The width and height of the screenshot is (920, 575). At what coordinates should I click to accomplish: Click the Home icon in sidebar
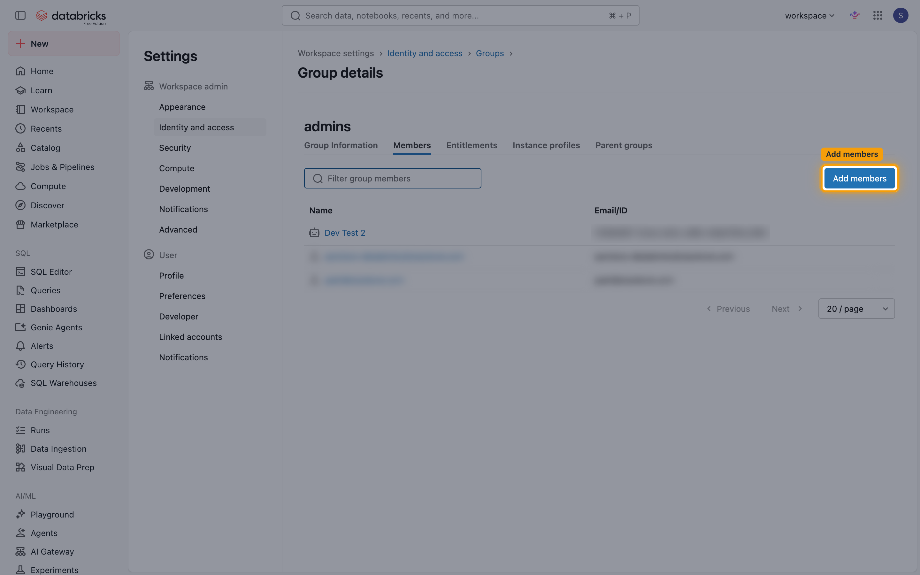(20, 71)
